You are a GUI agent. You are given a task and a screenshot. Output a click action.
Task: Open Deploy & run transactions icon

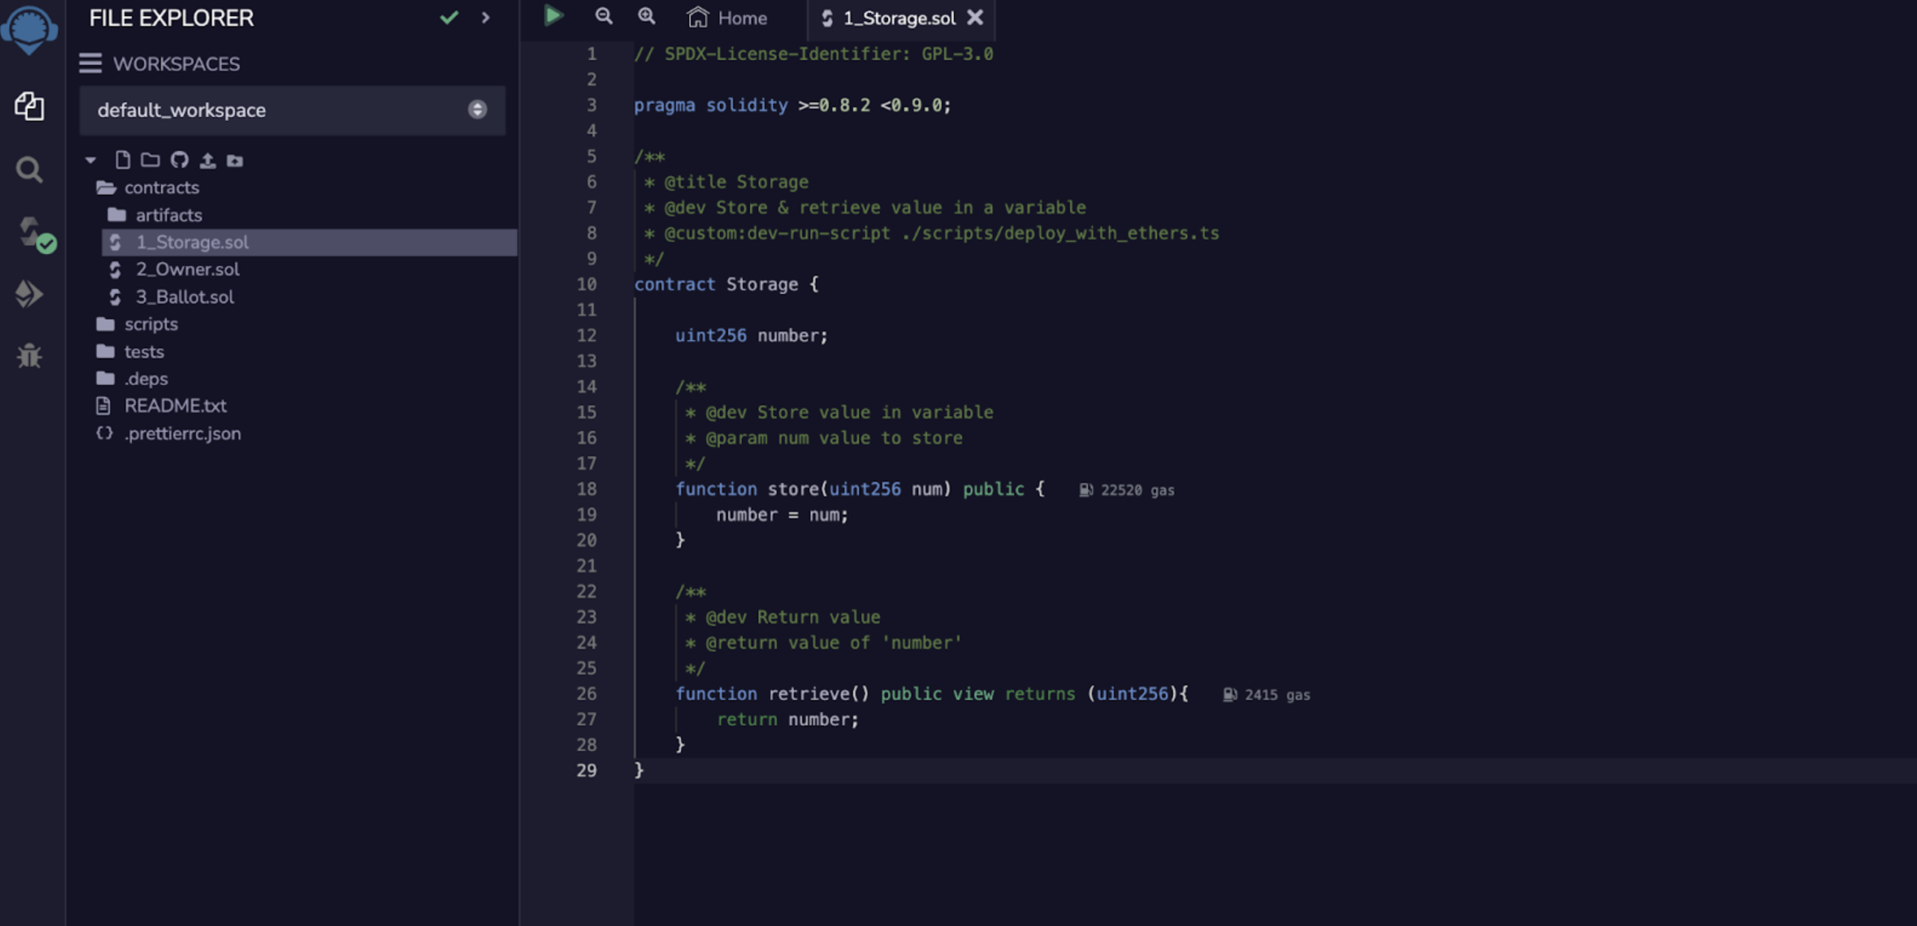(29, 294)
